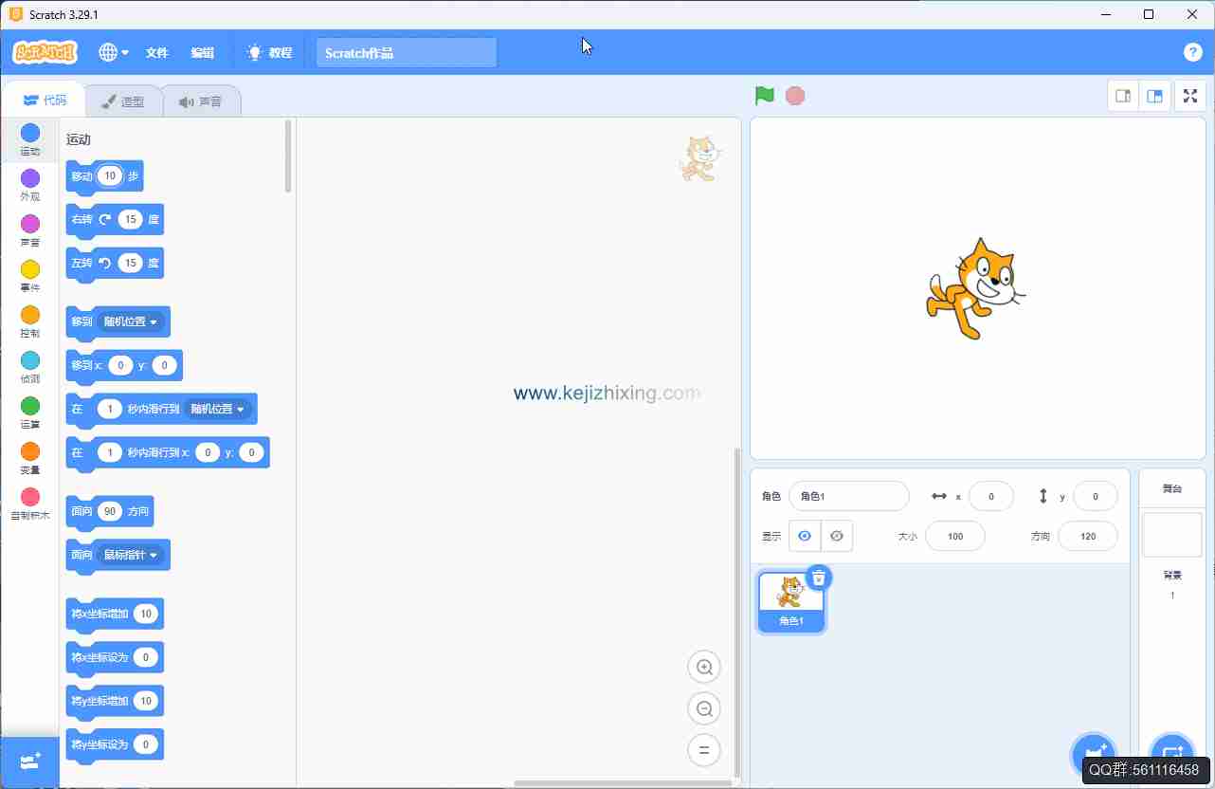The width and height of the screenshot is (1215, 789).
Task: Open the 文件 menu
Action: click(156, 53)
